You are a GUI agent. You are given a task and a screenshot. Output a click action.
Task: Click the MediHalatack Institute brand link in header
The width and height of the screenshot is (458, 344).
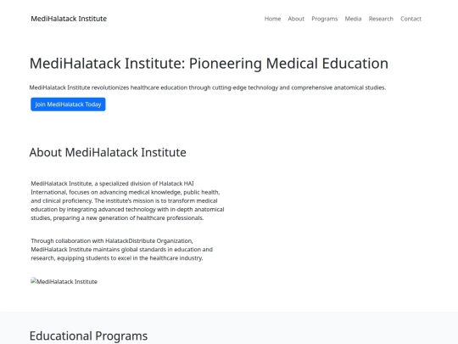click(x=69, y=19)
